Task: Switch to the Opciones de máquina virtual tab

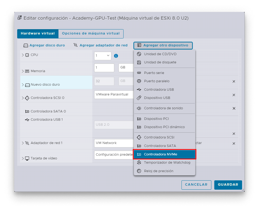Action: (x=91, y=34)
